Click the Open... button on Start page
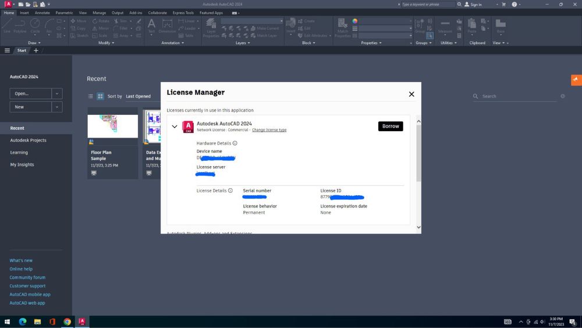Screen dimensions: 582x328 [x=31, y=94]
